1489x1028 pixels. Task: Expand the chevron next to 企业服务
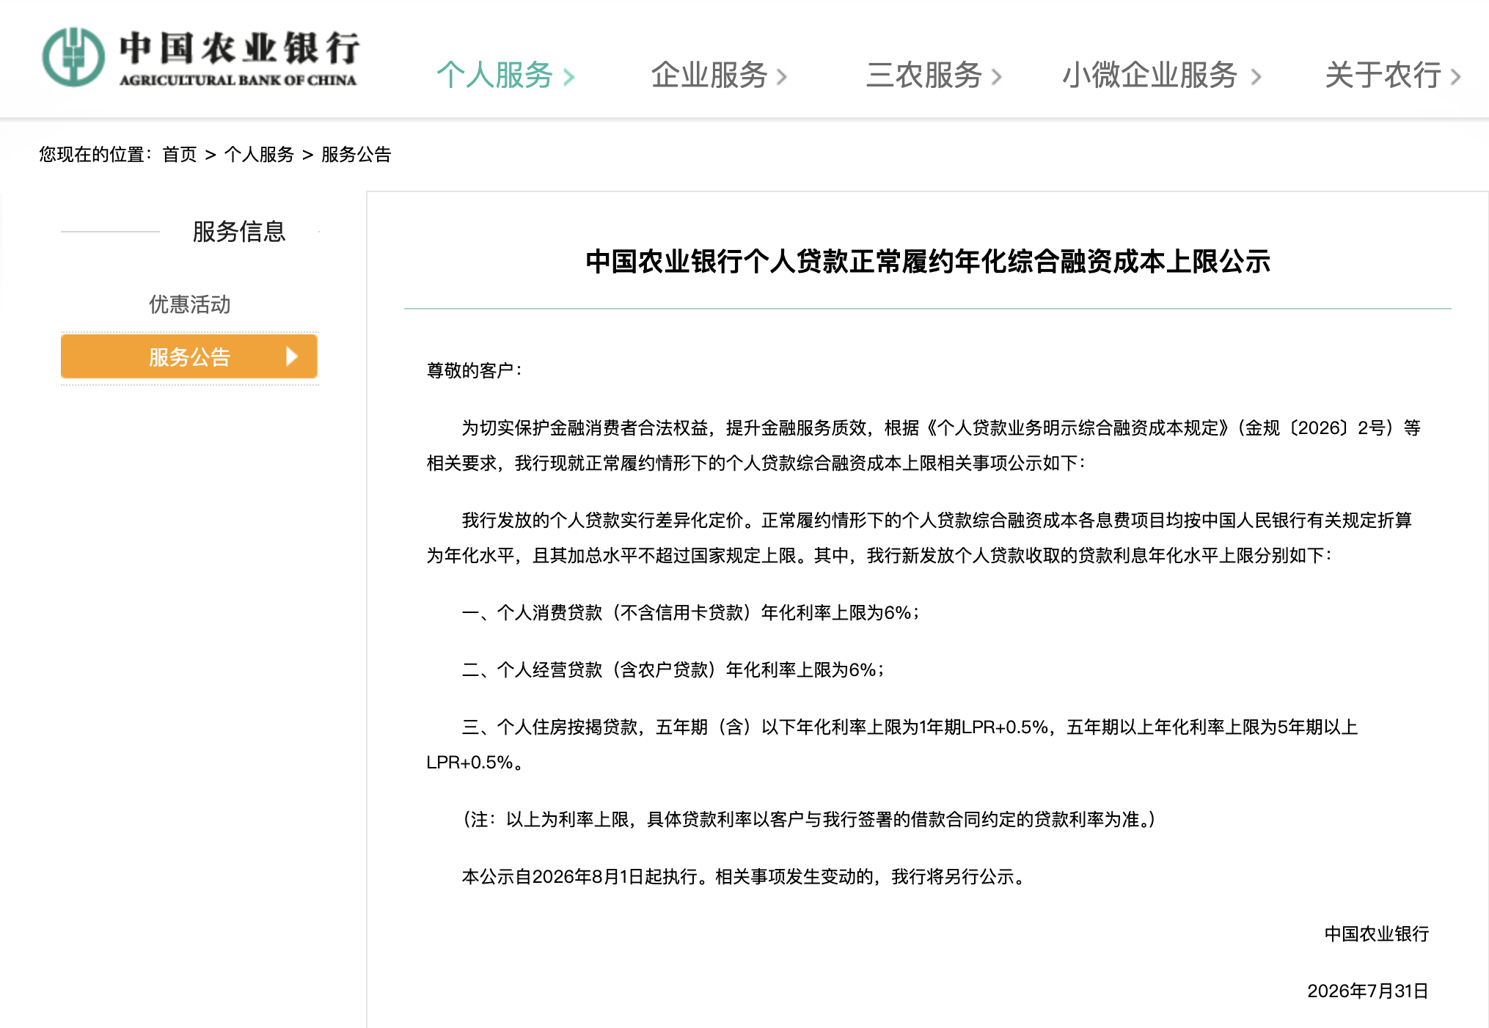(x=782, y=76)
